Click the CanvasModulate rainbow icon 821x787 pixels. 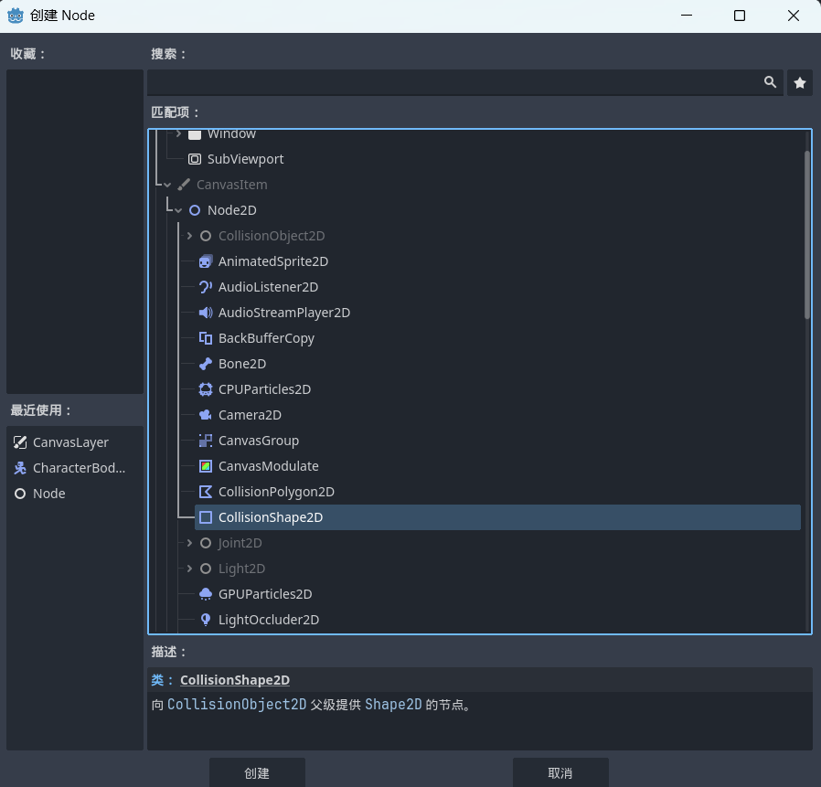[x=206, y=466]
